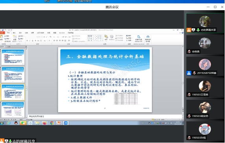Toggle Underline formatting in the ribbon
The width and height of the screenshot is (225, 143).
(33, 41)
